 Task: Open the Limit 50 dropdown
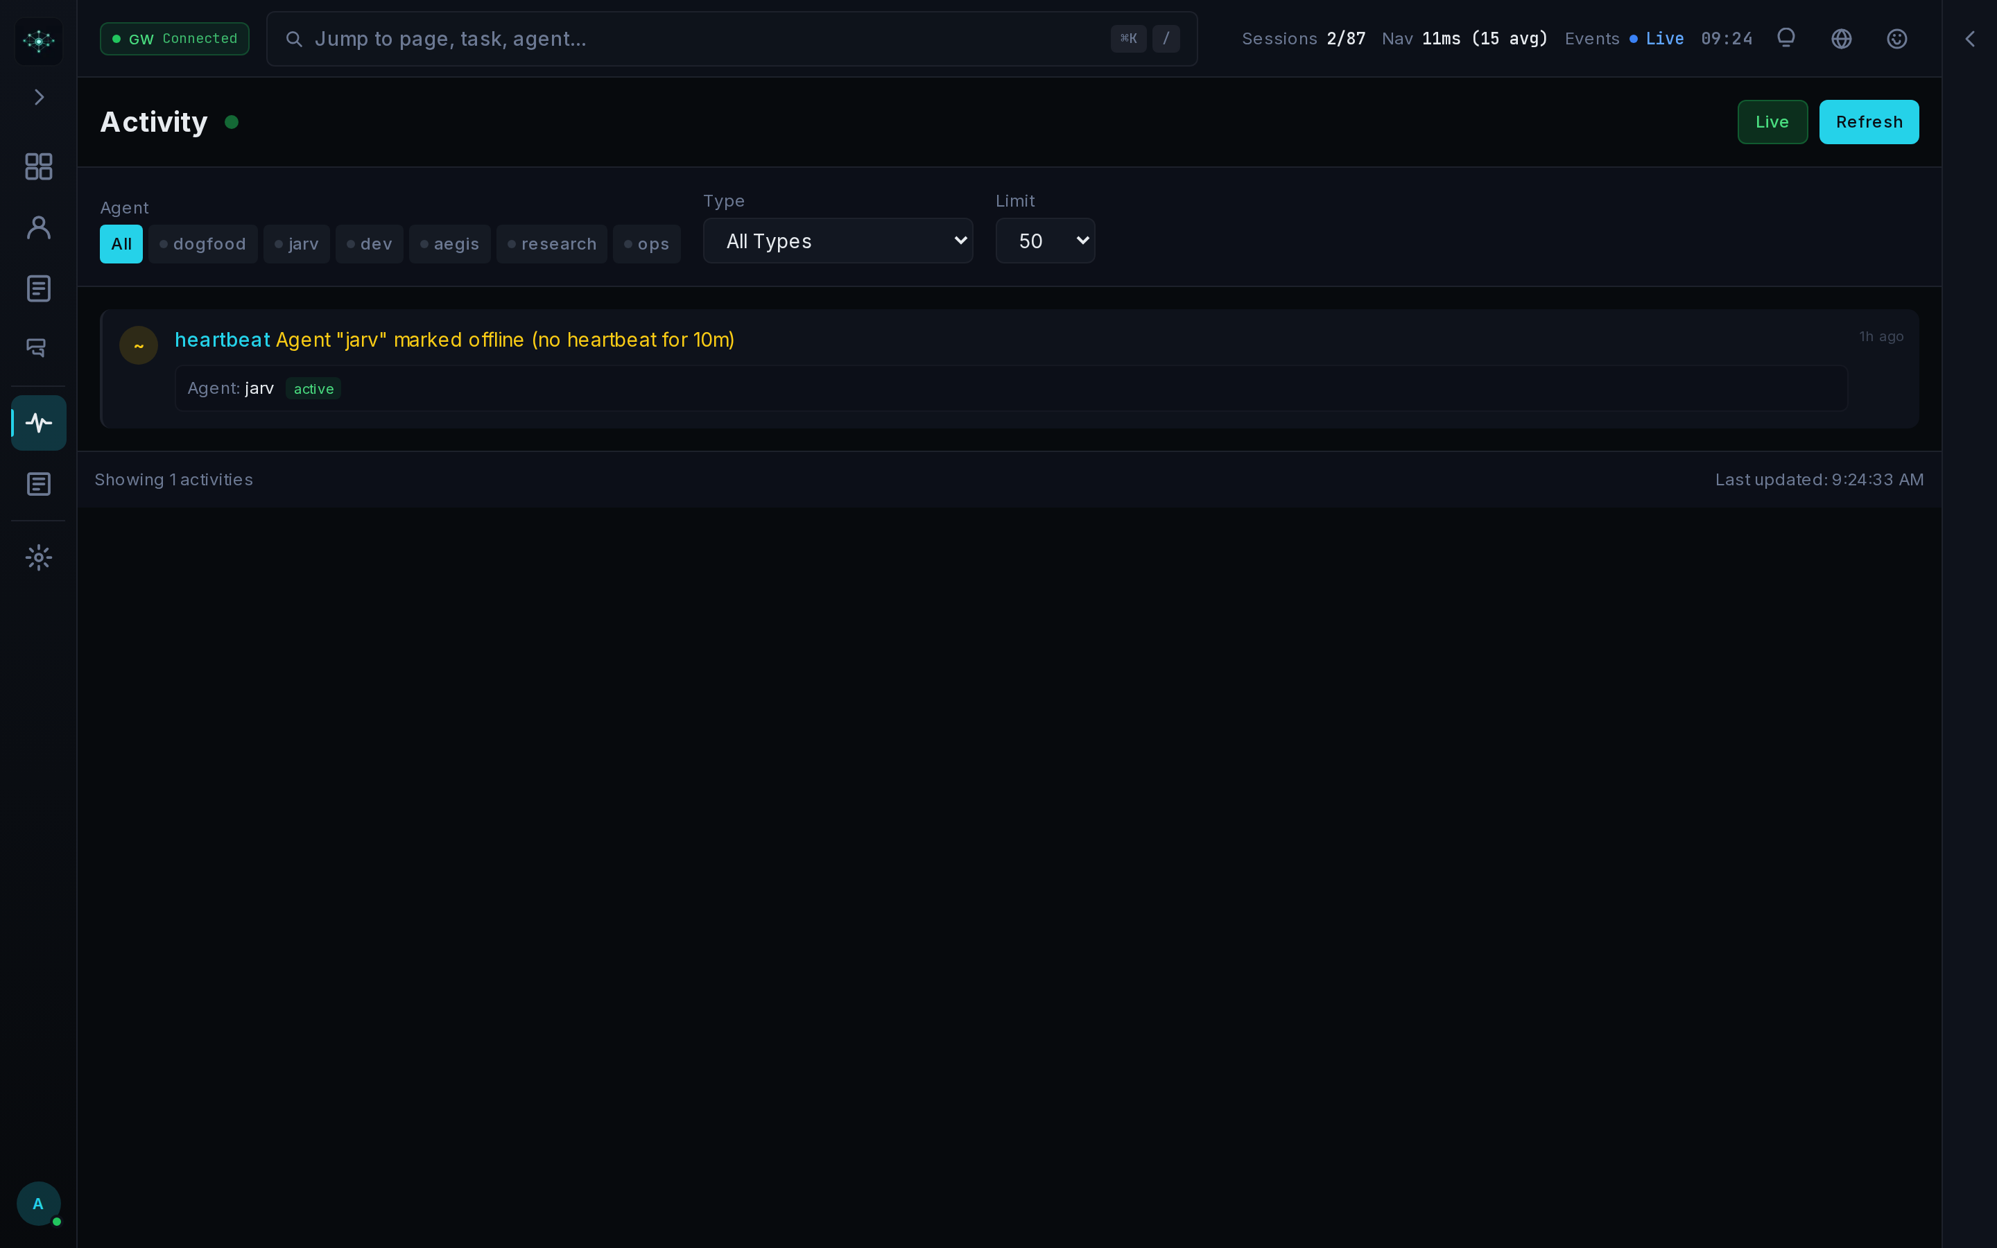click(x=1044, y=241)
